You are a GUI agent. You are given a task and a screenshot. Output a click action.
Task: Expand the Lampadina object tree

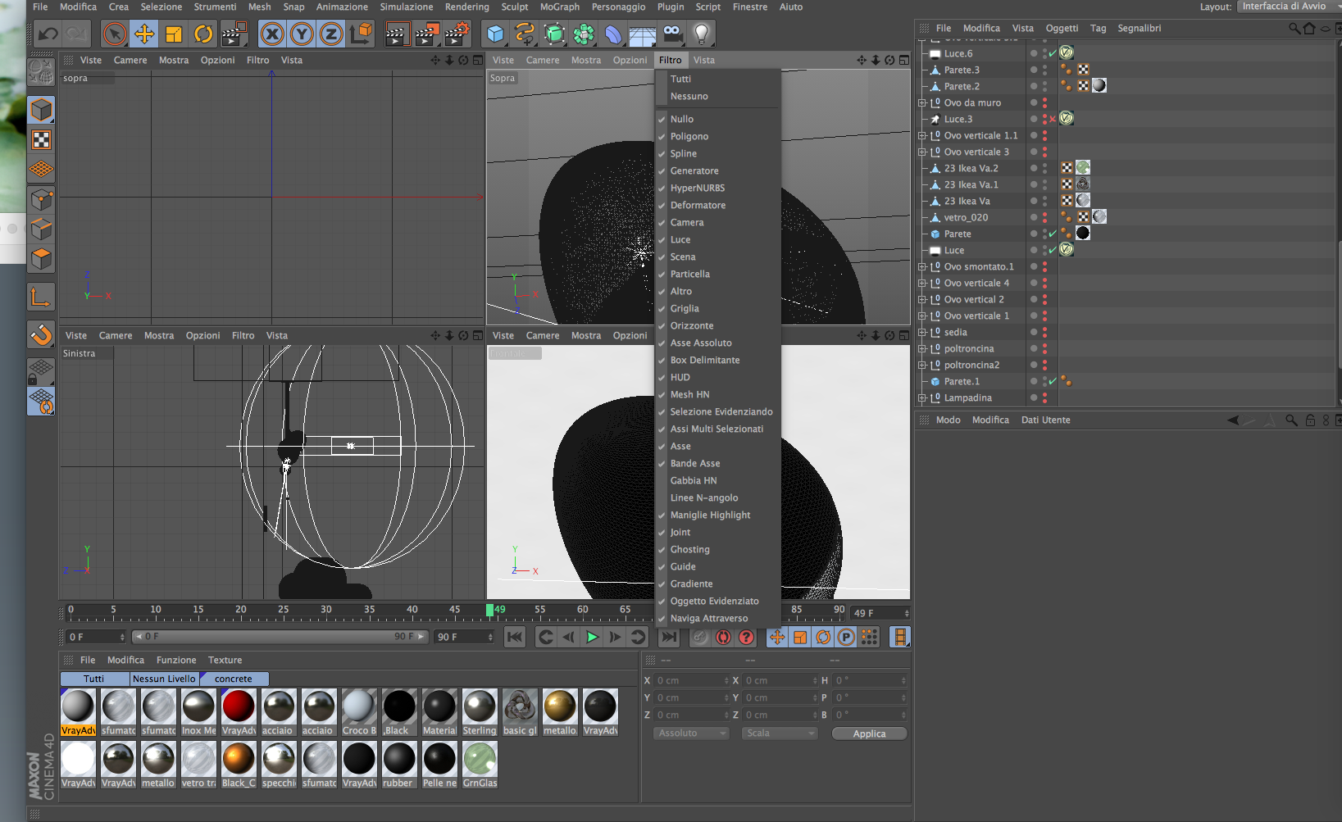click(922, 398)
